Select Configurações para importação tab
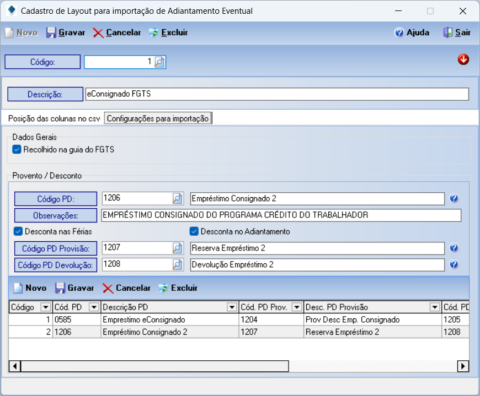This screenshot has width=480, height=396. 158,118
